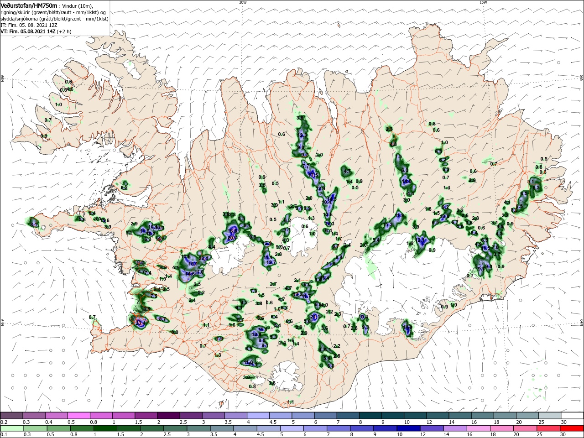The image size is (584, 438).
Task: Click the lavender 4 swatch in the top legend row
Action: point(258,416)
